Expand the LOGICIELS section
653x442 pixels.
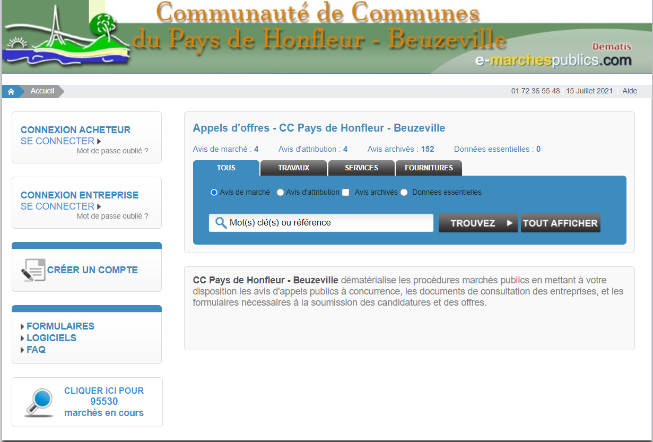(51, 338)
